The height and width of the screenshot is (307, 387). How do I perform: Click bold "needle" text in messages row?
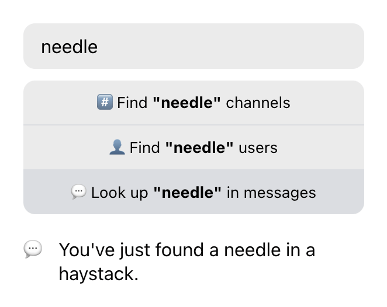tap(187, 193)
